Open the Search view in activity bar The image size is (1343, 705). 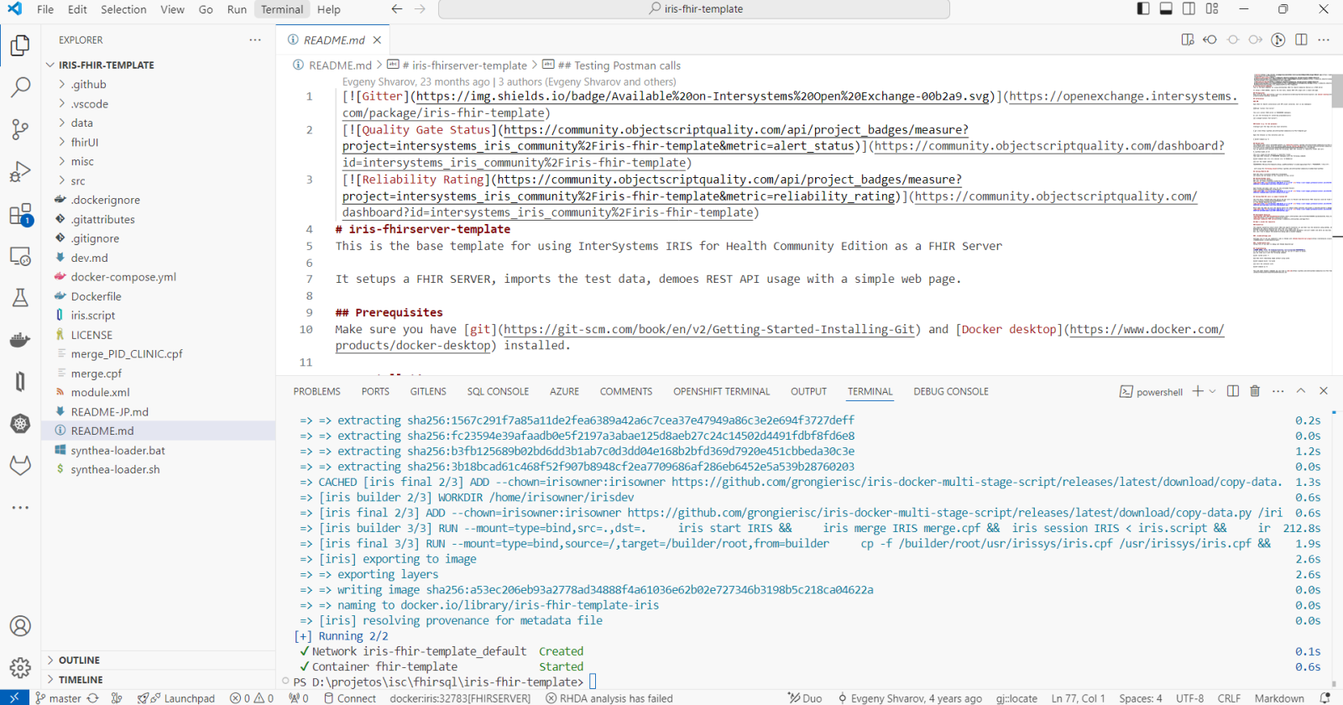20,86
